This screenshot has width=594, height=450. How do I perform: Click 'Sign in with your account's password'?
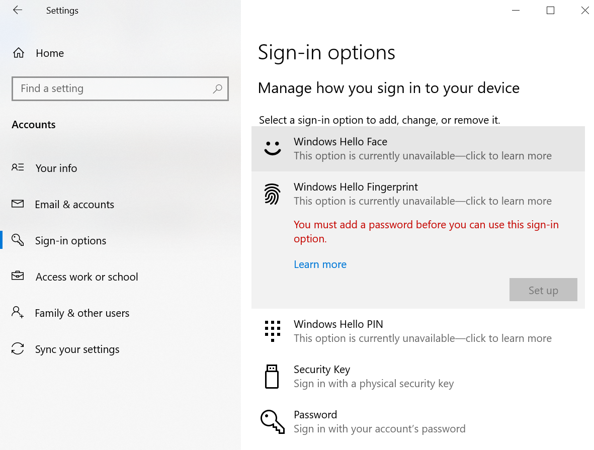coord(380,429)
